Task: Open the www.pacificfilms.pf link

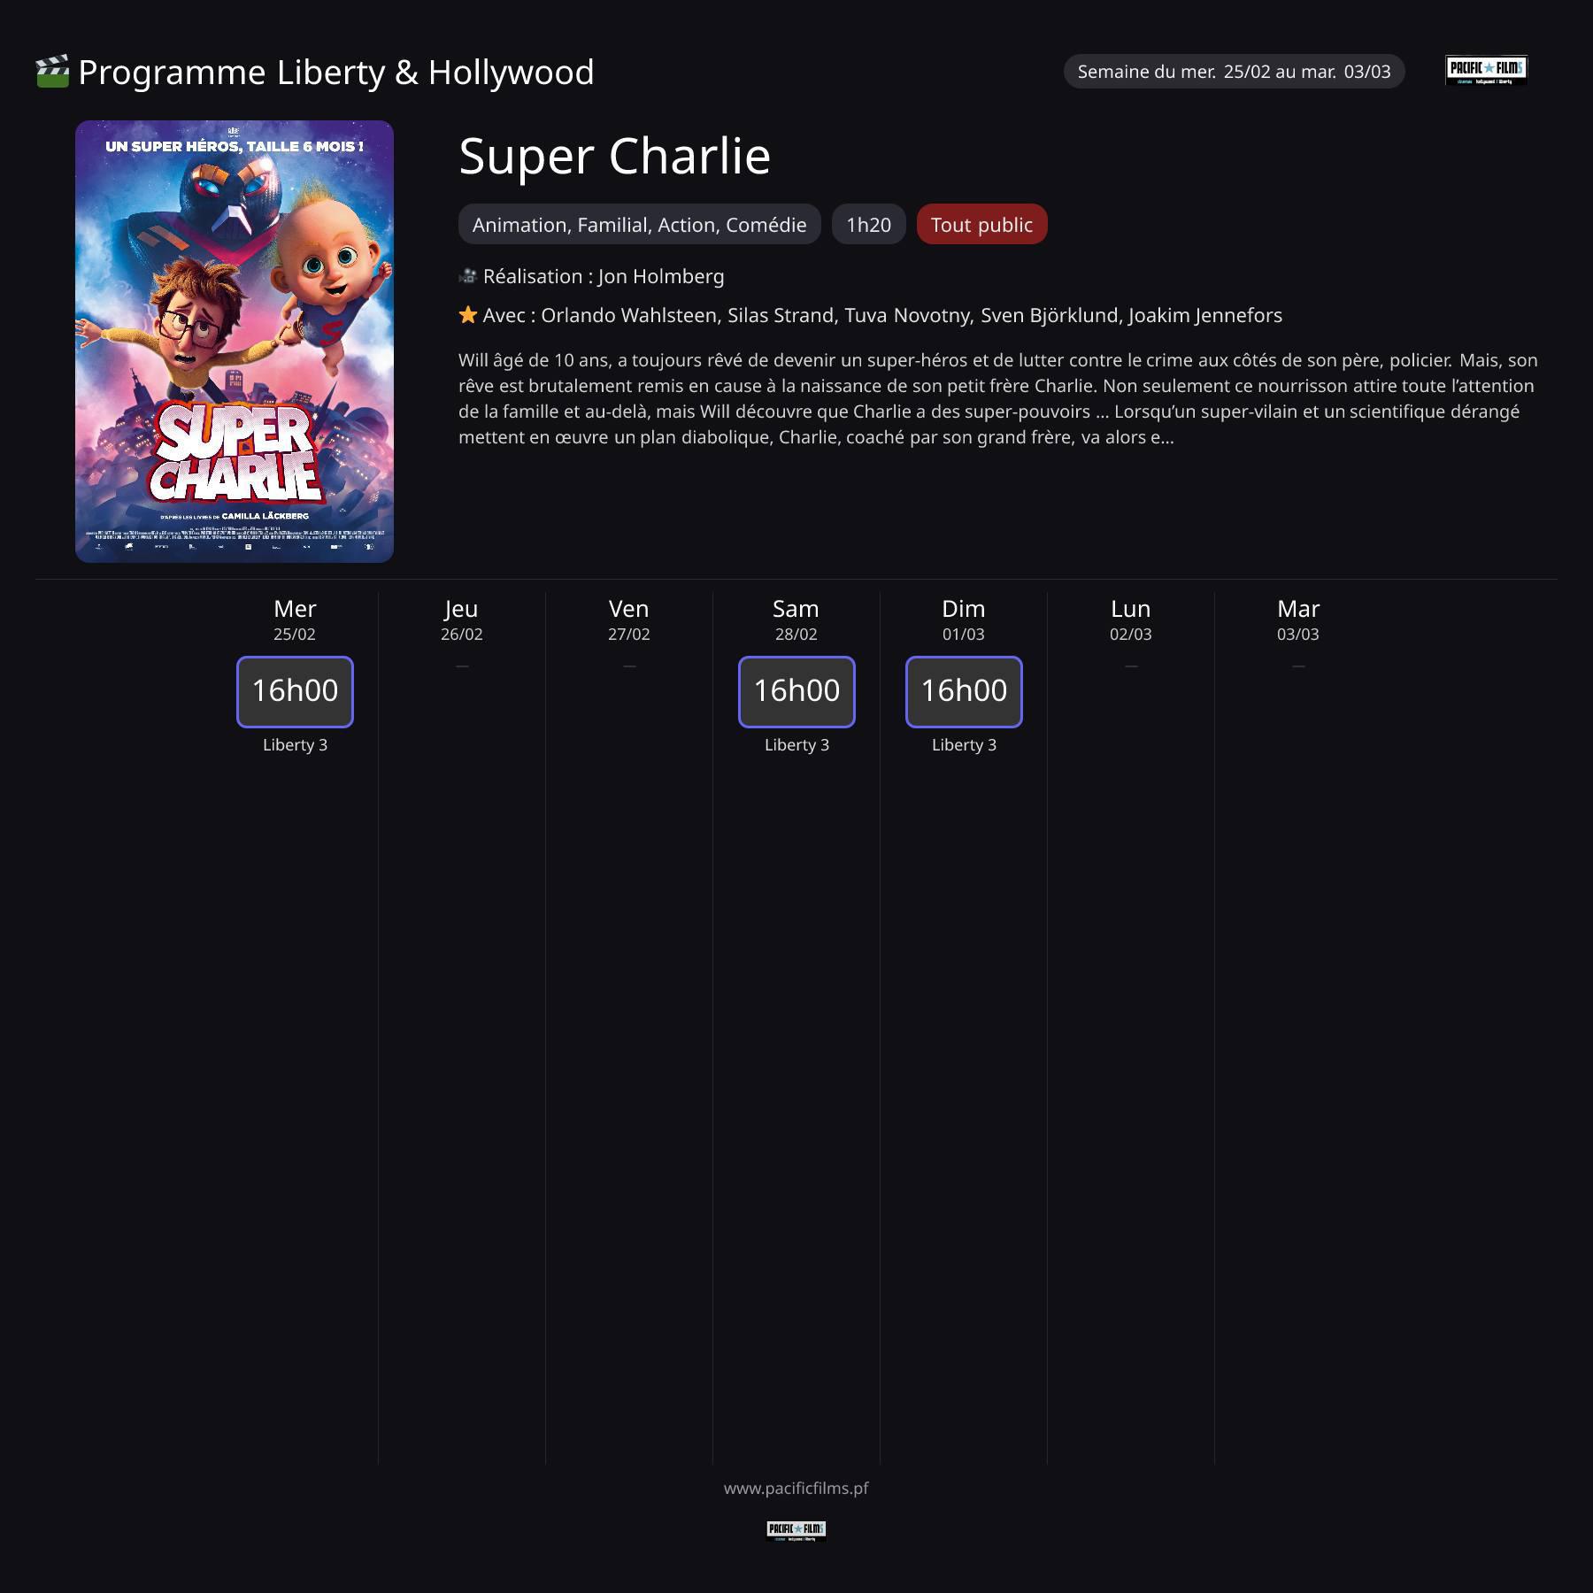Action: point(796,1489)
